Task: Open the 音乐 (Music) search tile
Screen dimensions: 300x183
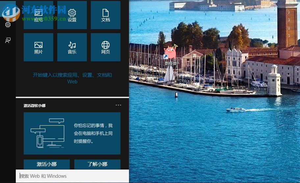Action: click(x=72, y=47)
